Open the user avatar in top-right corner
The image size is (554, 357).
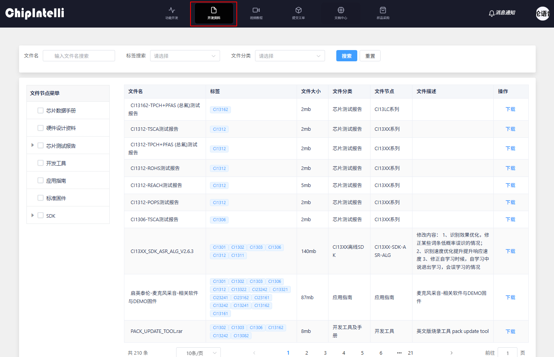pyautogui.click(x=542, y=14)
